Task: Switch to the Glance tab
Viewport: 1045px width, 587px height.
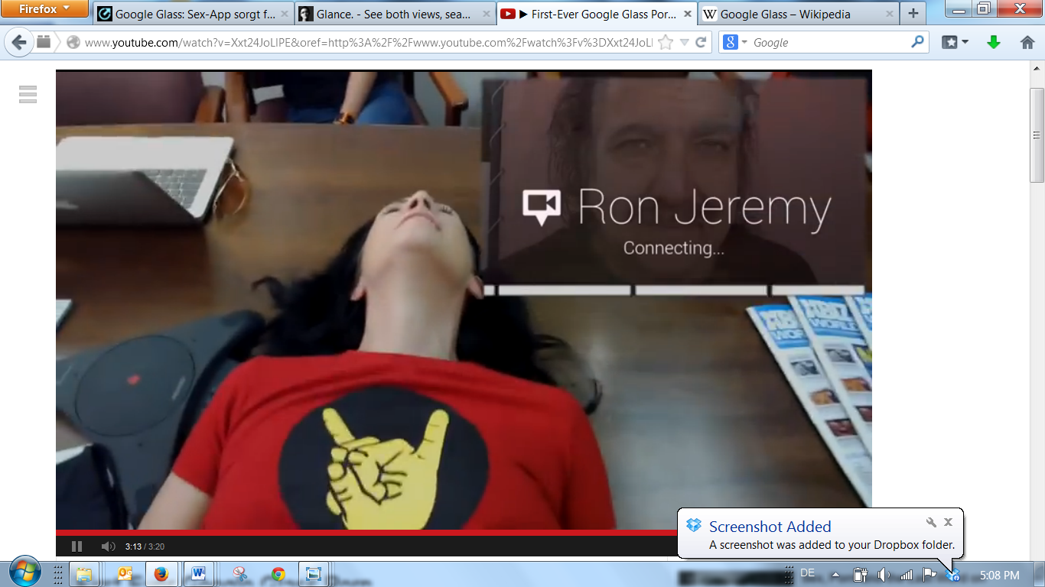Action: (395, 14)
